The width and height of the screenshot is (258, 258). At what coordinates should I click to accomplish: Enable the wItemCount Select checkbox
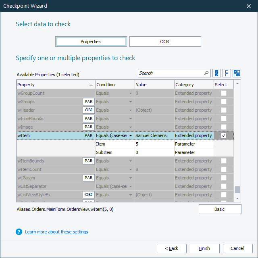point(223,169)
